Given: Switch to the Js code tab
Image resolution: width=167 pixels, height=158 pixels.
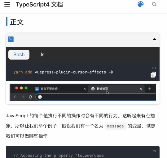Looking at the screenshot, I should click(42, 55).
